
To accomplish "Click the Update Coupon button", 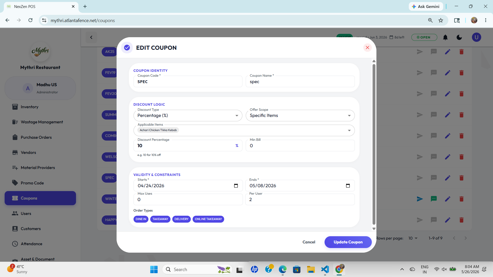I will tap(348, 242).
